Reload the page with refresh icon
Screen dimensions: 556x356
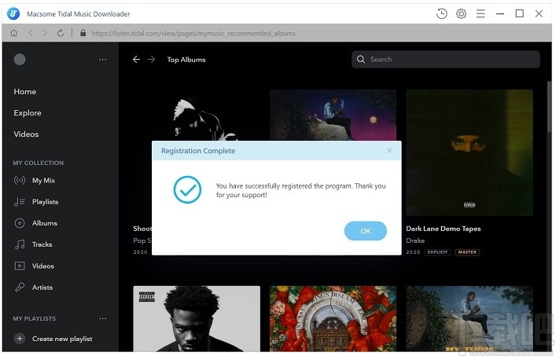tap(61, 33)
